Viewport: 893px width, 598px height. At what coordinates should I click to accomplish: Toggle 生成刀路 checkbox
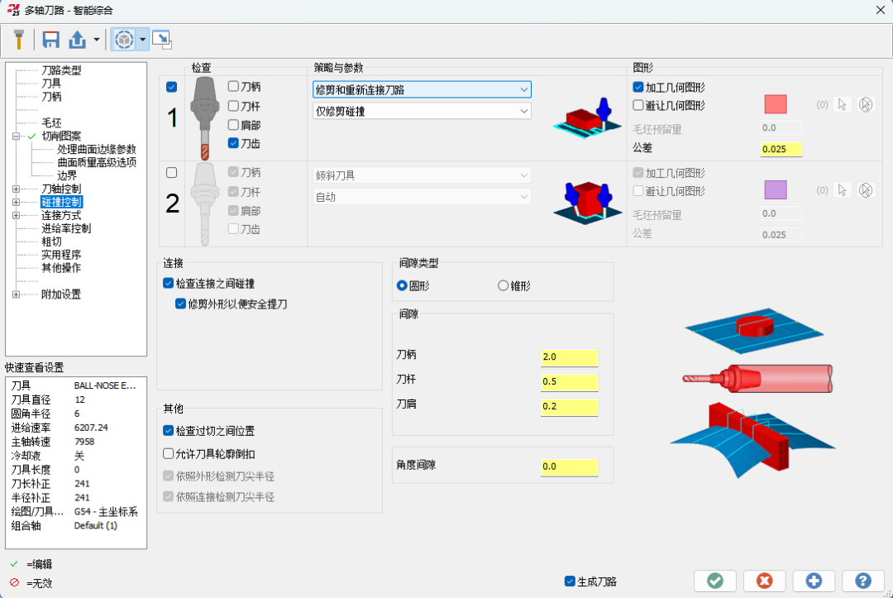click(x=570, y=581)
